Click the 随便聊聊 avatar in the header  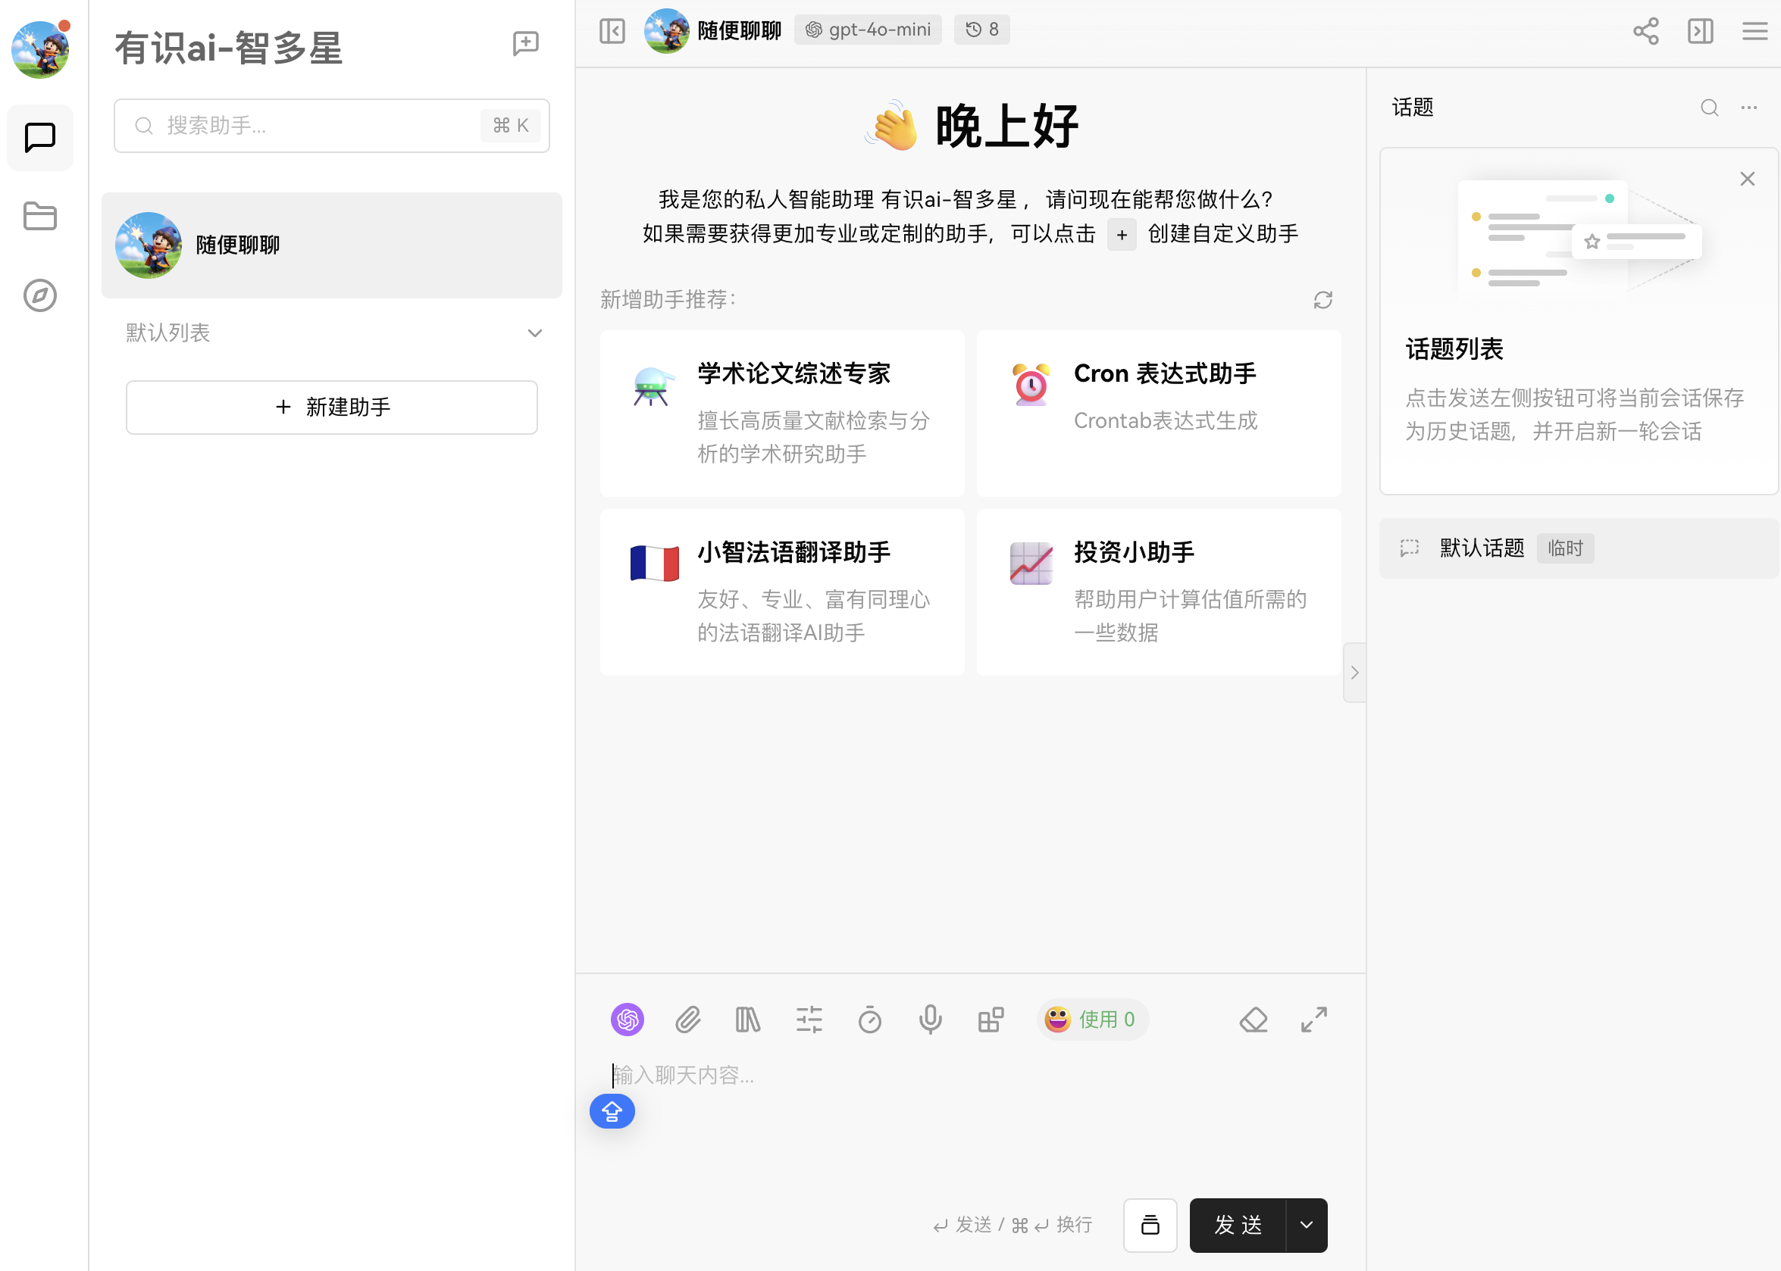pyautogui.click(x=666, y=30)
